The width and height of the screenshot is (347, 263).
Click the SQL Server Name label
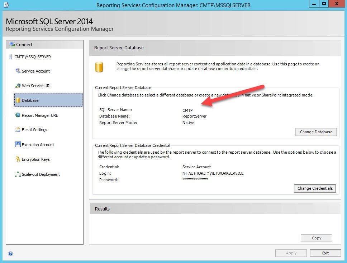pos(115,110)
